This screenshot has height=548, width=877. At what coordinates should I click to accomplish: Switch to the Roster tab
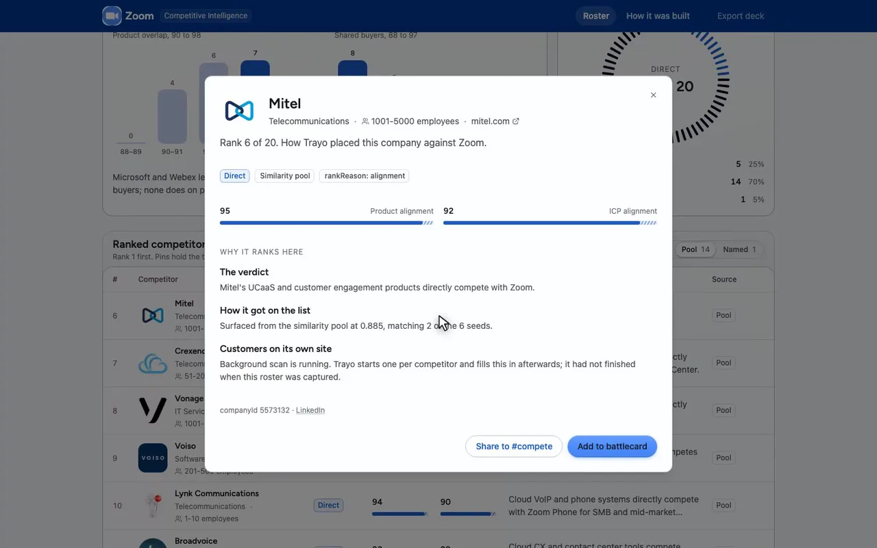coord(596,16)
